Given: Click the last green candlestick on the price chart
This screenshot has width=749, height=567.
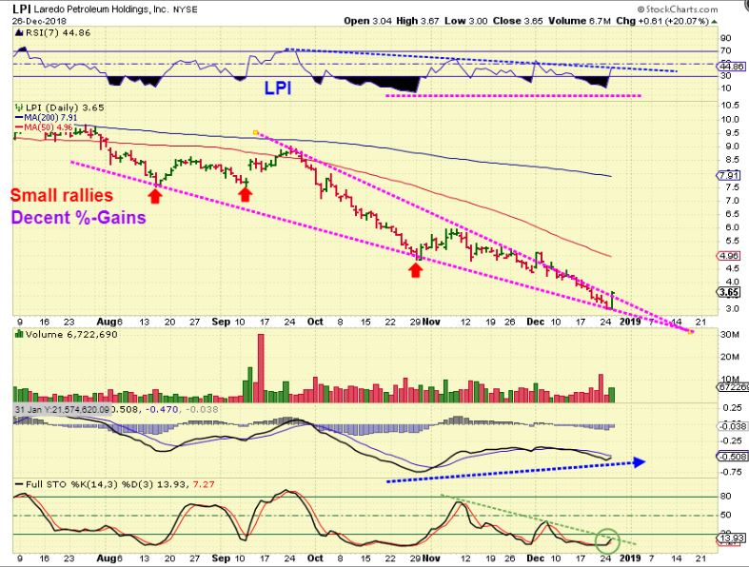Looking at the screenshot, I should tap(612, 300).
